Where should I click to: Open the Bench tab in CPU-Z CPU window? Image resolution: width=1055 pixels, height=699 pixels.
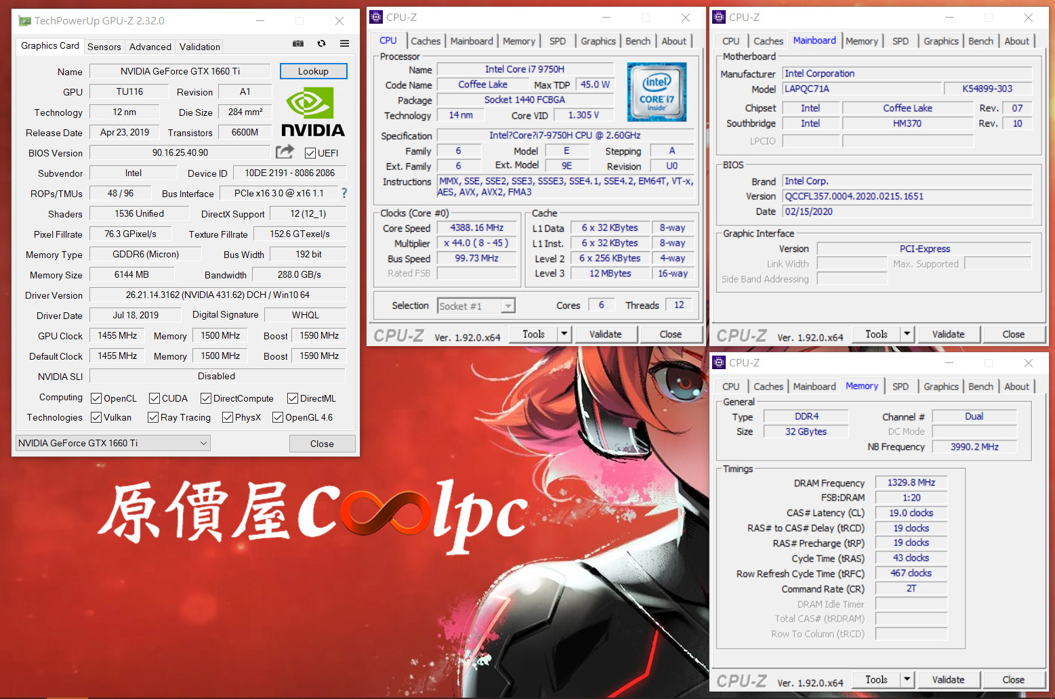tap(638, 41)
